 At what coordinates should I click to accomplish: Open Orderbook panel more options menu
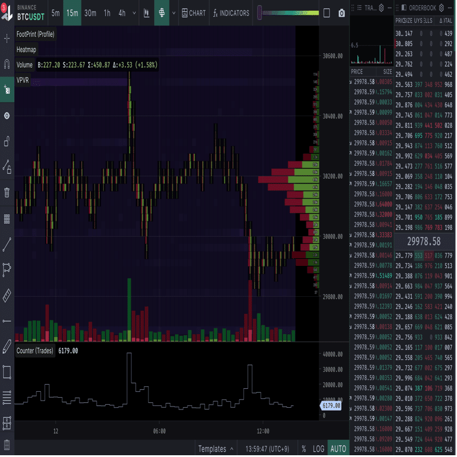coord(450,8)
